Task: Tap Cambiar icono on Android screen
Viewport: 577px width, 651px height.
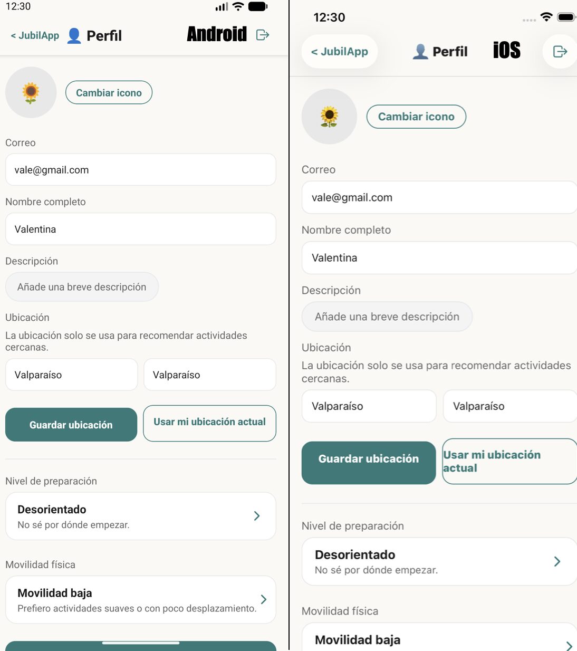Action: [109, 92]
